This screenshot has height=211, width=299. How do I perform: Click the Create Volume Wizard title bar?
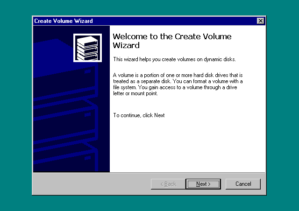pyautogui.click(x=140, y=21)
